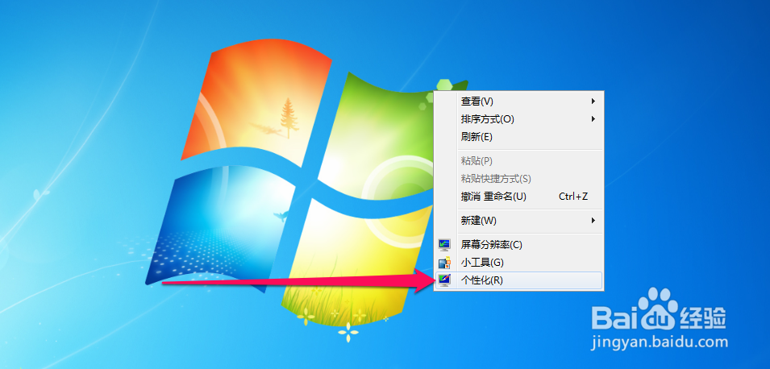
Task: Click the disabled 粘贴快捷方式(S) entry
Action: pos(518,179)
